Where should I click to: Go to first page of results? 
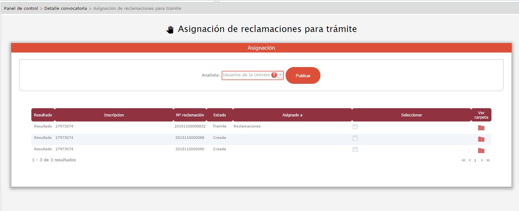pyautogui.click(x=464, y=160)
